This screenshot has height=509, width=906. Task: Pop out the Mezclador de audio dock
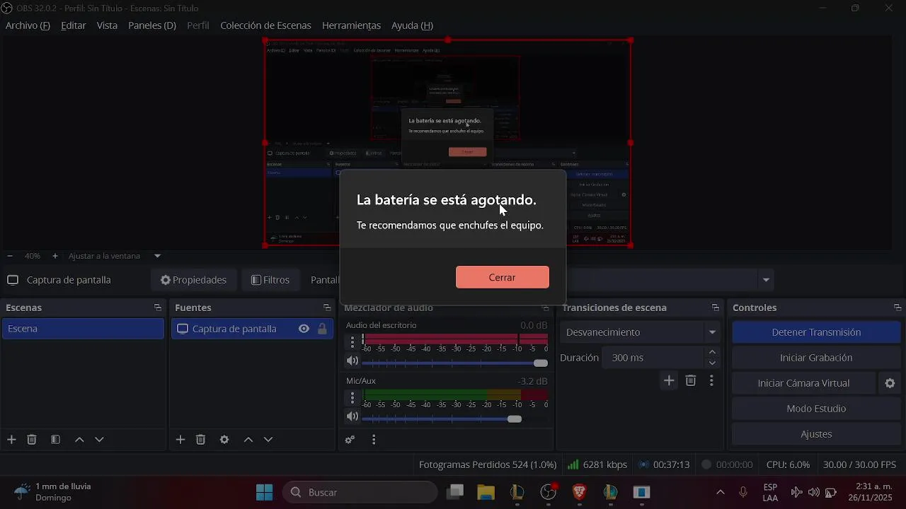(x=545, y=308)
